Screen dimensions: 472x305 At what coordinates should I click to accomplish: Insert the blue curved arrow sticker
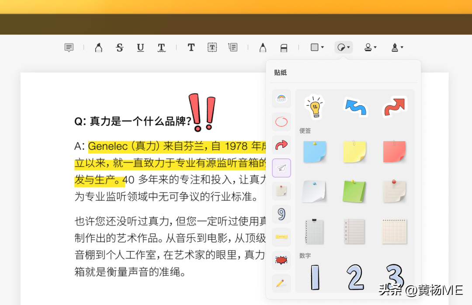[355, 107]
